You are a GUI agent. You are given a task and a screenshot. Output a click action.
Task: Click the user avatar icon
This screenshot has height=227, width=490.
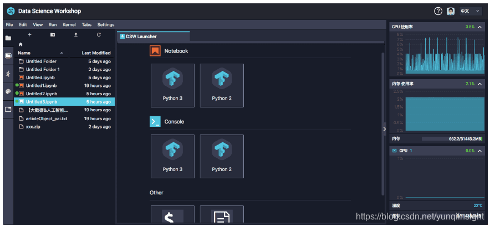(x=450, y=11)
